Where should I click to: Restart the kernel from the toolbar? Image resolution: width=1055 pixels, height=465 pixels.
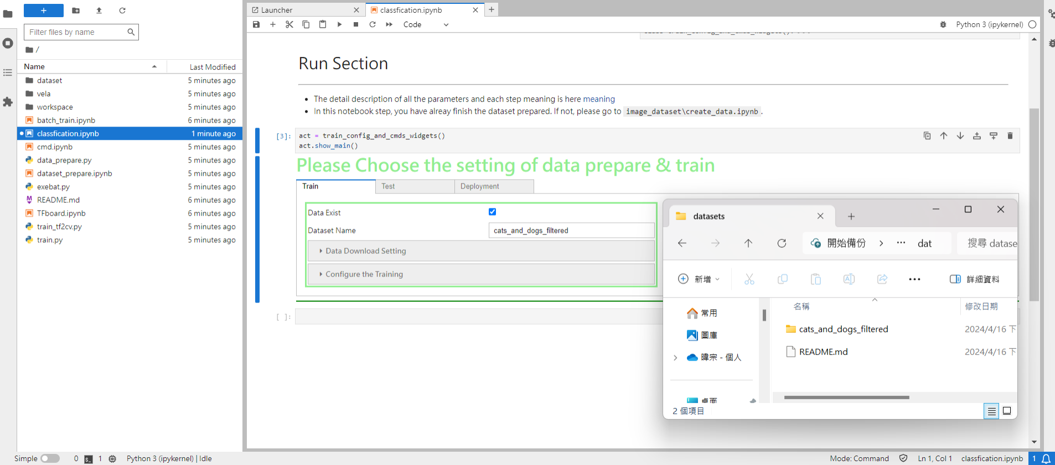click(373, 24)
